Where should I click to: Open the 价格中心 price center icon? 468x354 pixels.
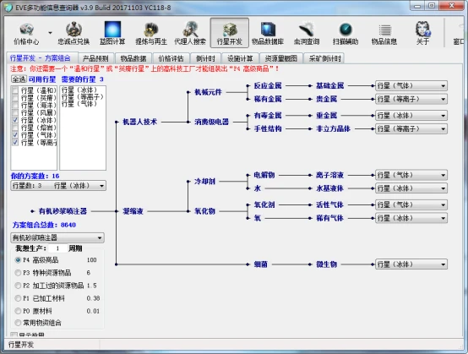(26, 33)
